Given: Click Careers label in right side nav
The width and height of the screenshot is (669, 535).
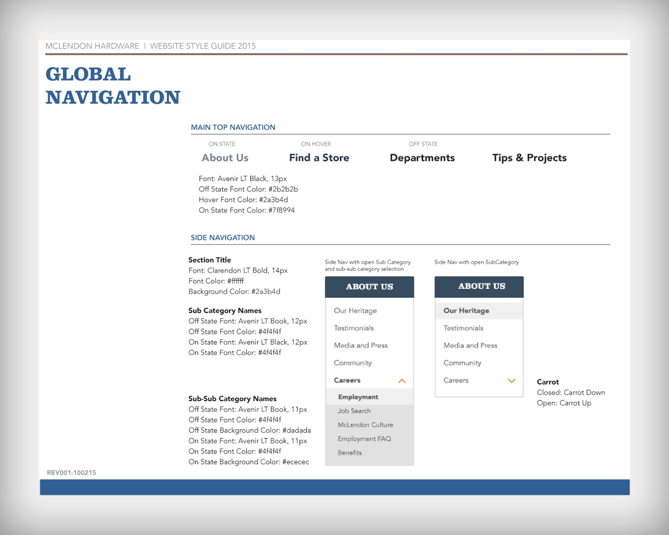Looking at the screenshot, I should 456,380.
